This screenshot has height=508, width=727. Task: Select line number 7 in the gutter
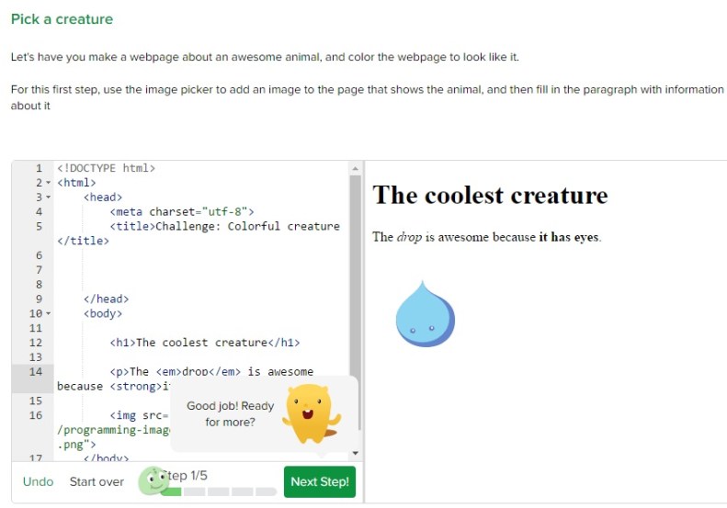(38, 269)
